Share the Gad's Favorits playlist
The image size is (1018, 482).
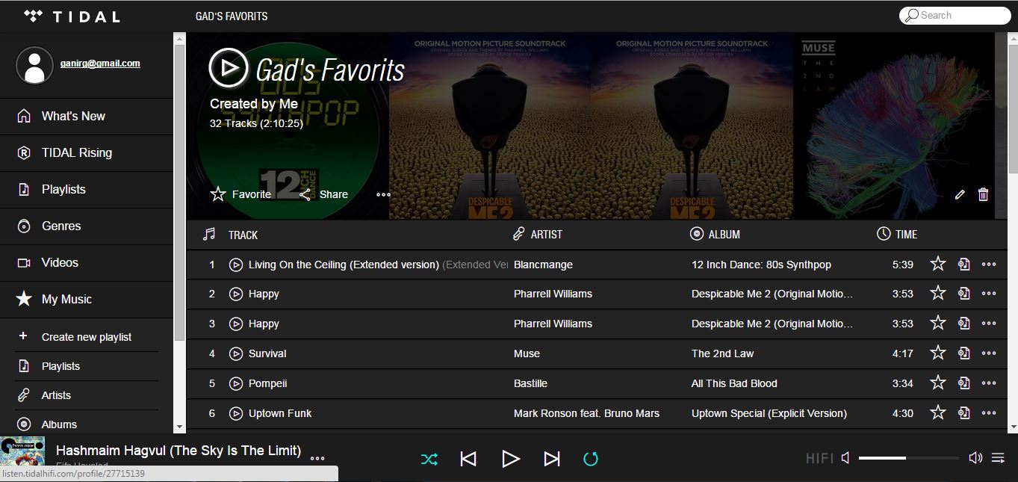323,194
